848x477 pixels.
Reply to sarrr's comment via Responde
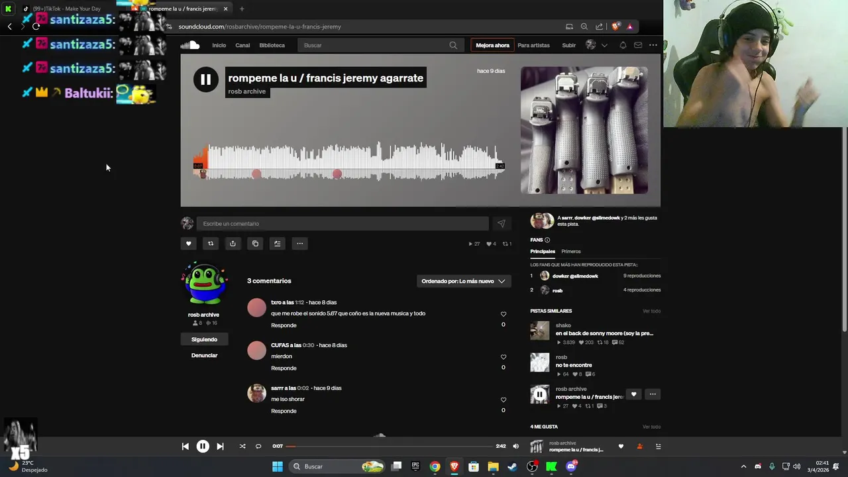(x=284, y=411)
